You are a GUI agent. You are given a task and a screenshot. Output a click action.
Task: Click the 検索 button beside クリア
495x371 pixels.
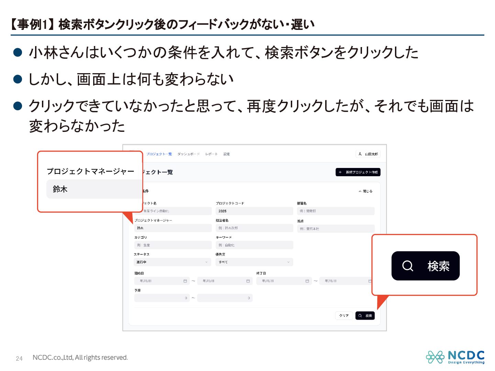point(365,316)
